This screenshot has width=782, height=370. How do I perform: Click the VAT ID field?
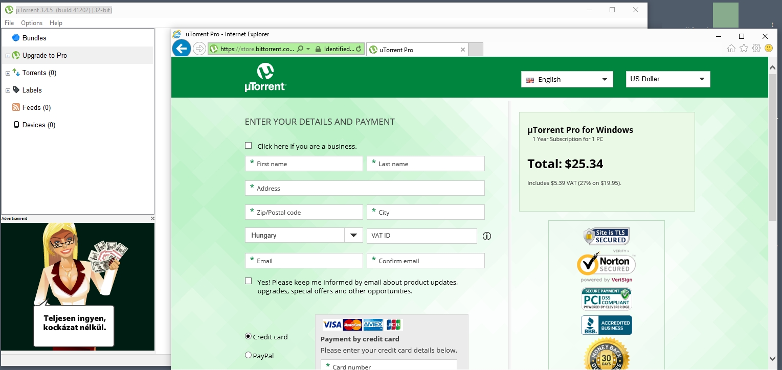click(422, 236)
